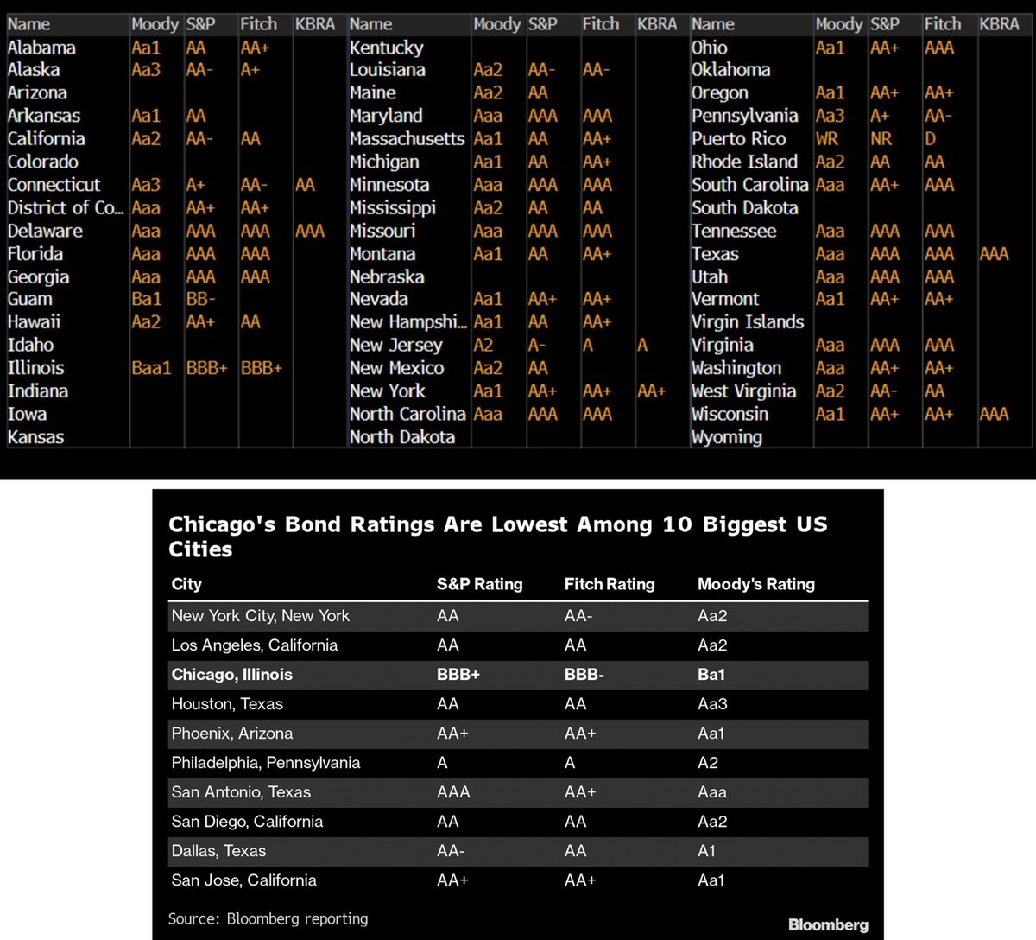
Task: Click Chicago's Moody's rating Ba1
Action: click(711, 675)
